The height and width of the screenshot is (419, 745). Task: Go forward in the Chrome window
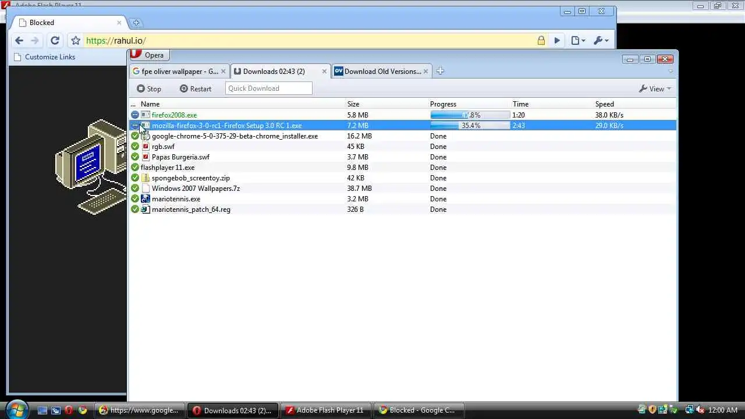tap(35, 40)
